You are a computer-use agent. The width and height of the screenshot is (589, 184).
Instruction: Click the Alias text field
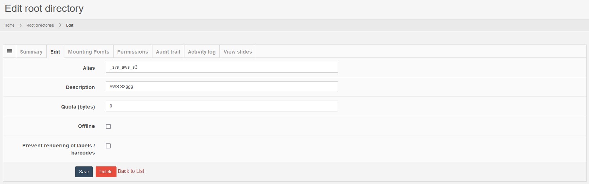(x=222, y=67)
